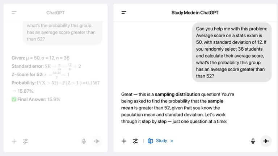Image resolution: width=278 pixels, height=156 pixels.
Task: Open the sidebar menu in Study Mode panel
Action: [123, 13]
